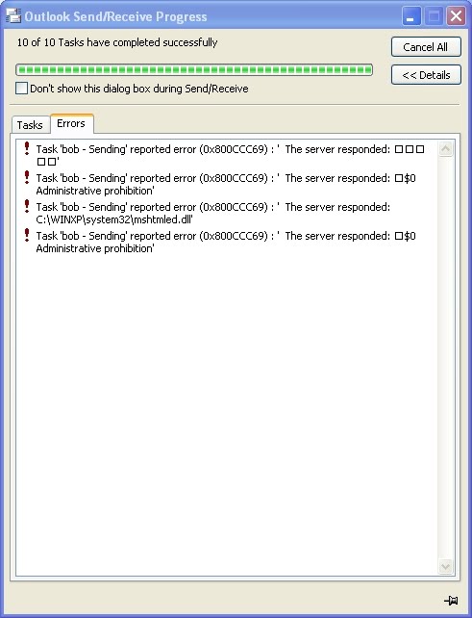Click the error list scroll down arrow
The width and height of the screenshot is (472, 618).
point(445,566)
